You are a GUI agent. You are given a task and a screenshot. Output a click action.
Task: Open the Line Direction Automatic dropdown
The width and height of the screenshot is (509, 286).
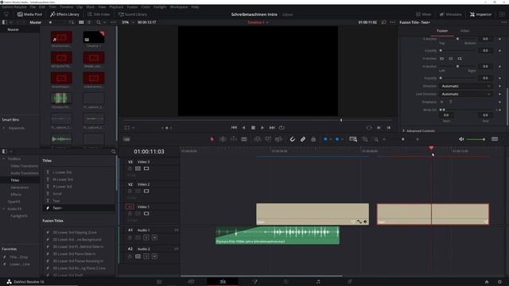pyautogui.click(x=466, y=94)
